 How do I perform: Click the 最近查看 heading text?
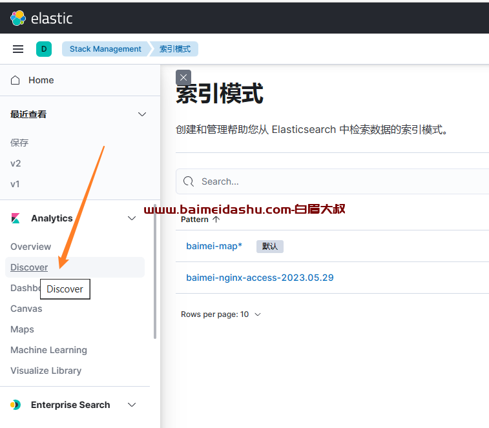pyautogui.click(x=28, y=114)
